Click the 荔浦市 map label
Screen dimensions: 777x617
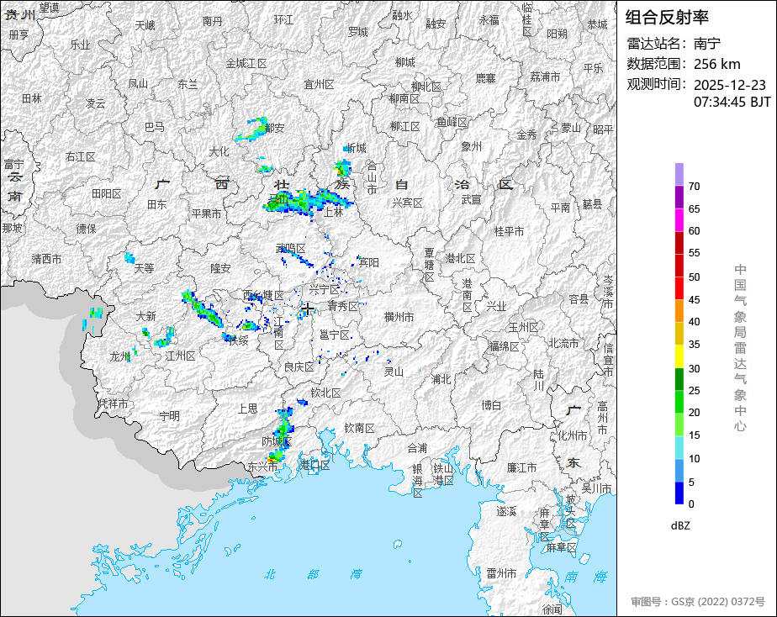click(545, 76)
